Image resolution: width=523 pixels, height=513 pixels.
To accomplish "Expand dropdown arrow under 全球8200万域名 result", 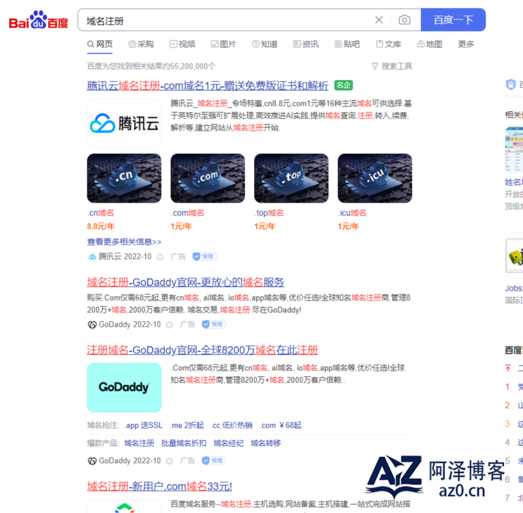I will 170,460.
